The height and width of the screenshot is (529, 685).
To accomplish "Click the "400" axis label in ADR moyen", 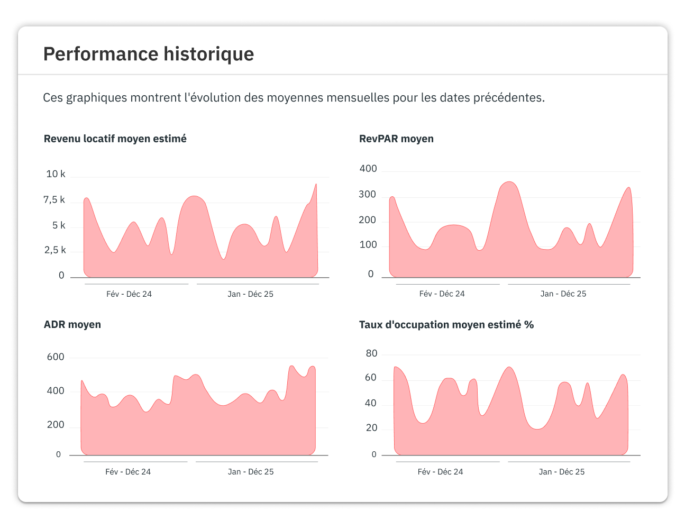I will coord(56,391).
